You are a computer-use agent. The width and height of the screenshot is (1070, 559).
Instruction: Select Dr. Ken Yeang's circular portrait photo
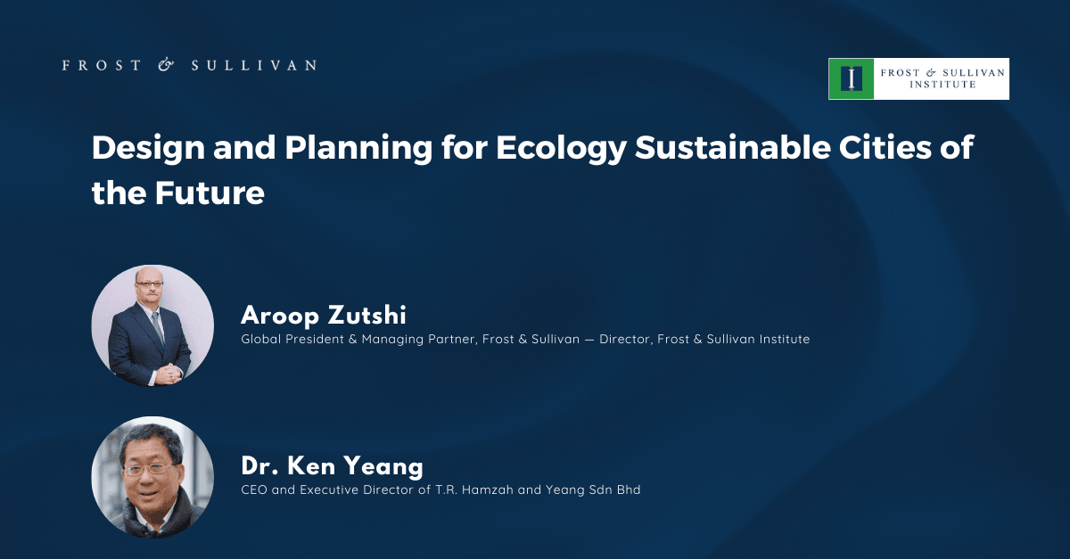[x=152, y=477]
